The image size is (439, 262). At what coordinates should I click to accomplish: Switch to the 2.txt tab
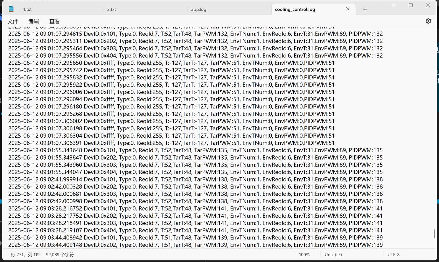(111, 10)
